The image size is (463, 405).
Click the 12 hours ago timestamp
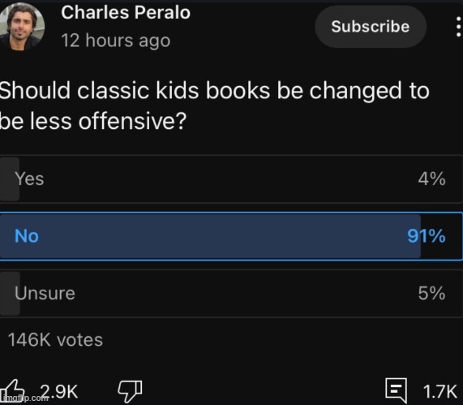116,41
